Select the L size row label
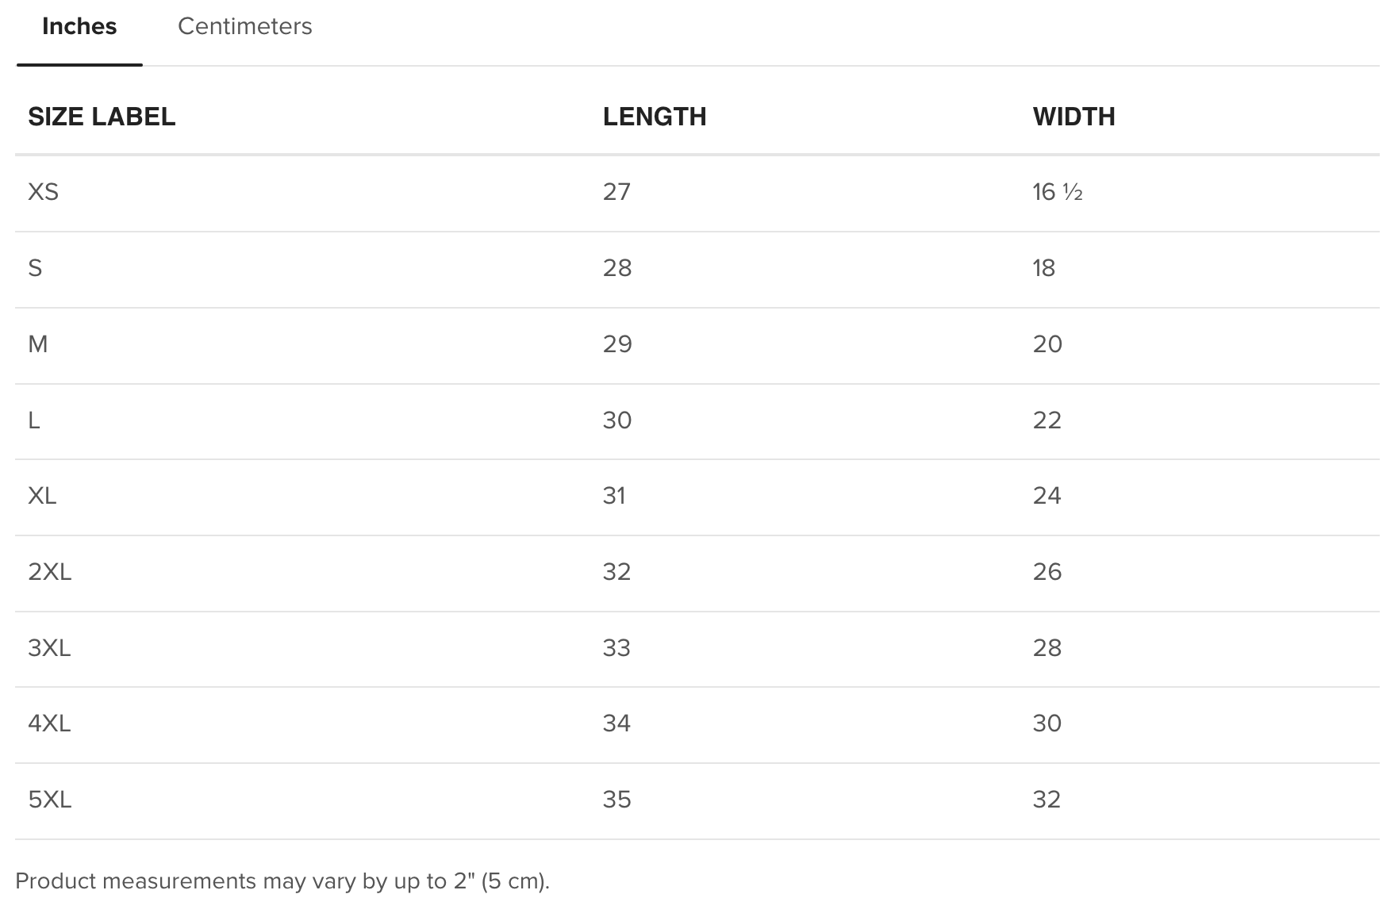Image resolution: width=1398 pixels, height=917 pixels. [x=34, y=420]
